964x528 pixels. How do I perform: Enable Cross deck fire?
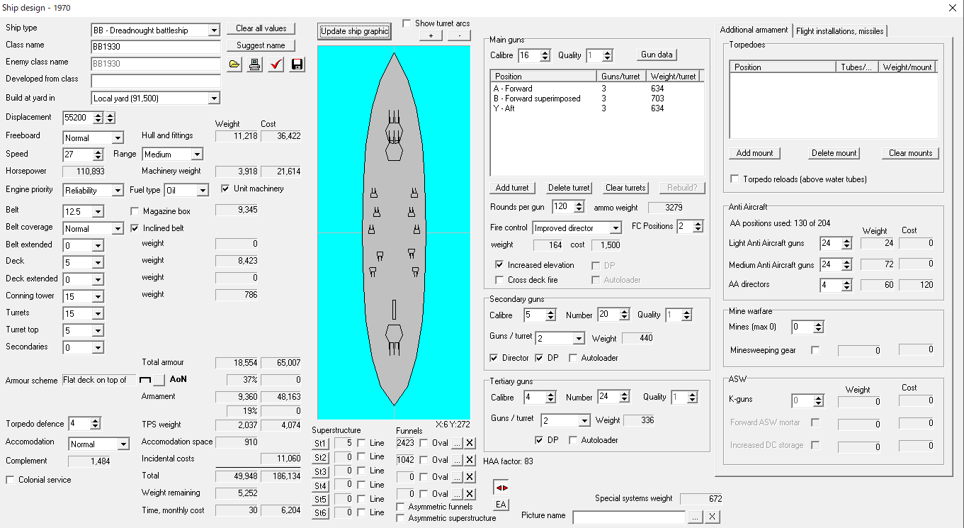[x=500, y=280]
